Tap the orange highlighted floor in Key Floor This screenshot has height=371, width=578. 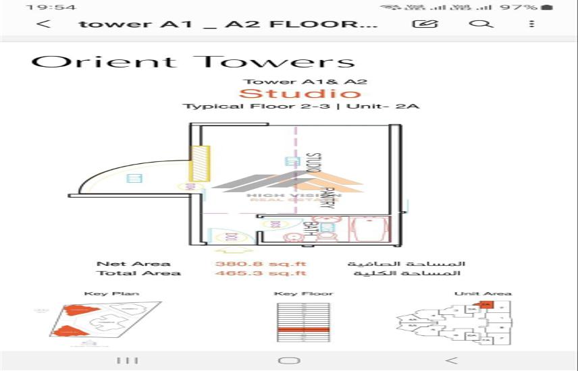click(303, 329)
